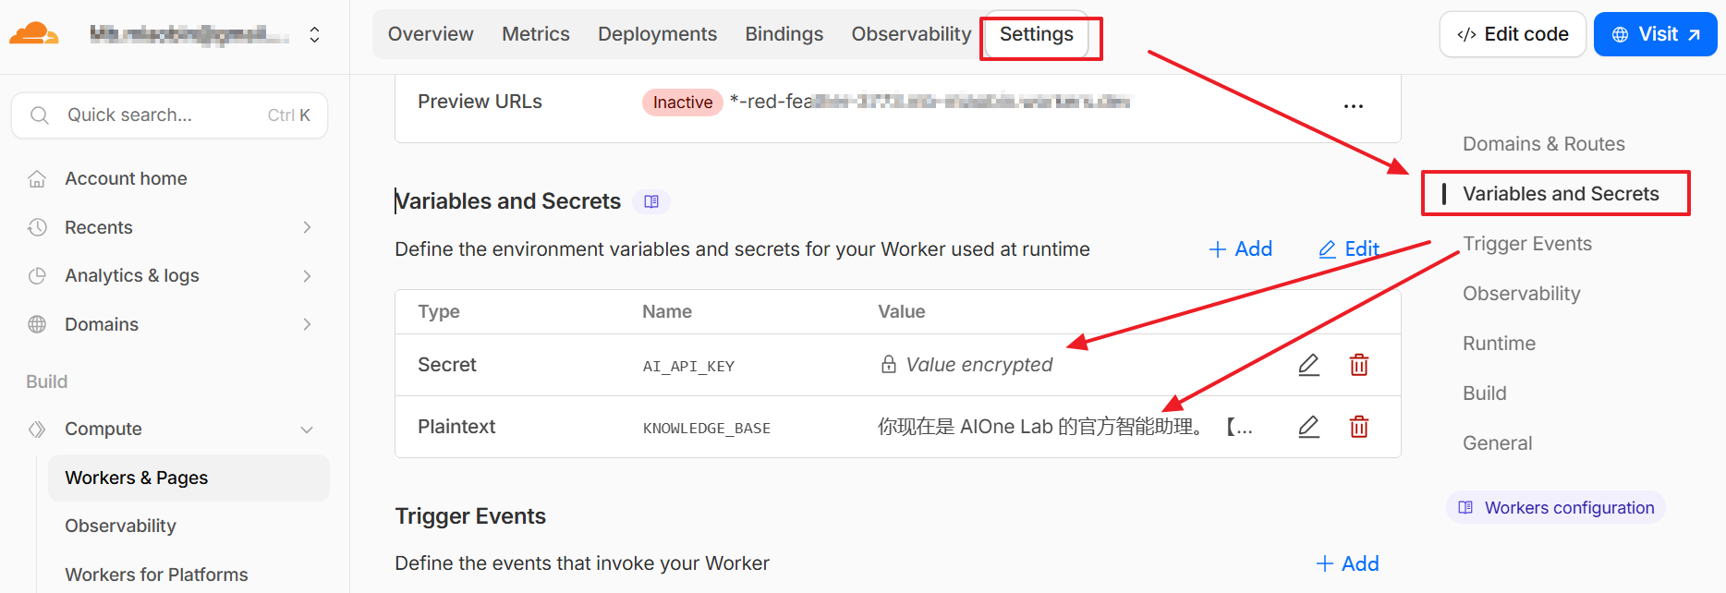Screen dimensions: 1726x593
Task: Delete AI_API_KEY using the trash icon
Action: click(1358, 365)
